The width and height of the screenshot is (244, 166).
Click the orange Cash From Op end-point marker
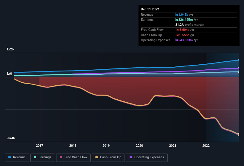[x=239, y=135]
